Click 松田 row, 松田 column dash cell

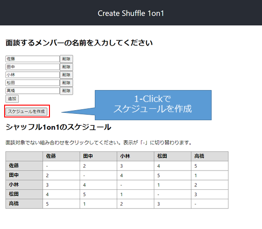(173, 194)
